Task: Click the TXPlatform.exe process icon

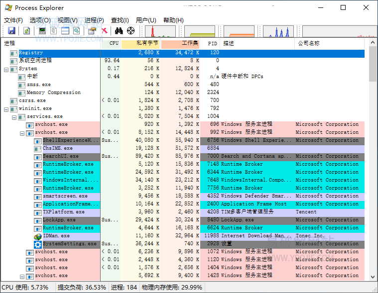Action: click(x=38, y=212)
